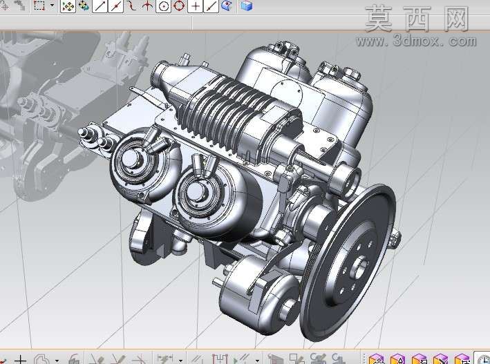
Task: Click the fourth purple cube Replace Face icon
Action: 441,359
